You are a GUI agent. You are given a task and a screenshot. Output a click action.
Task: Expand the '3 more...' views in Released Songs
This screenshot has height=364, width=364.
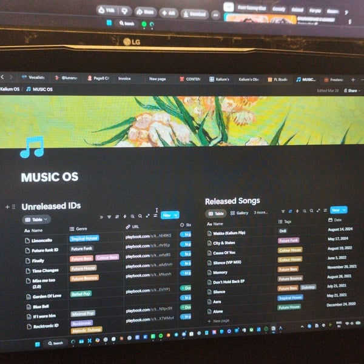click(x=261, y=212)
